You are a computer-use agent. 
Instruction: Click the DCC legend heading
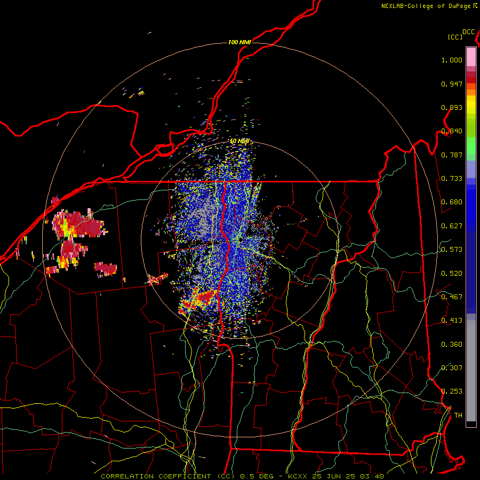pos(469,32)
